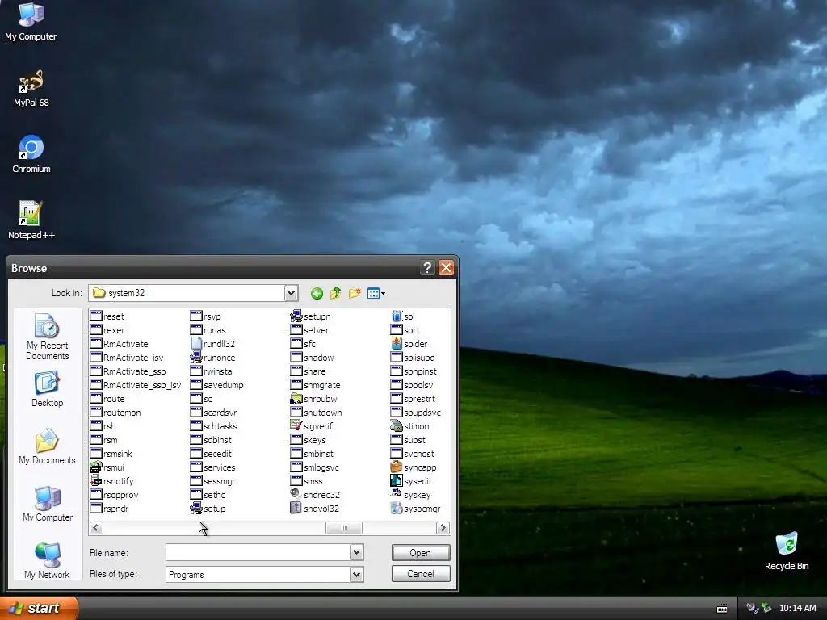Select the sethc file
The width and height of the screenshot is (827, 620).
[x=208, y=495]
